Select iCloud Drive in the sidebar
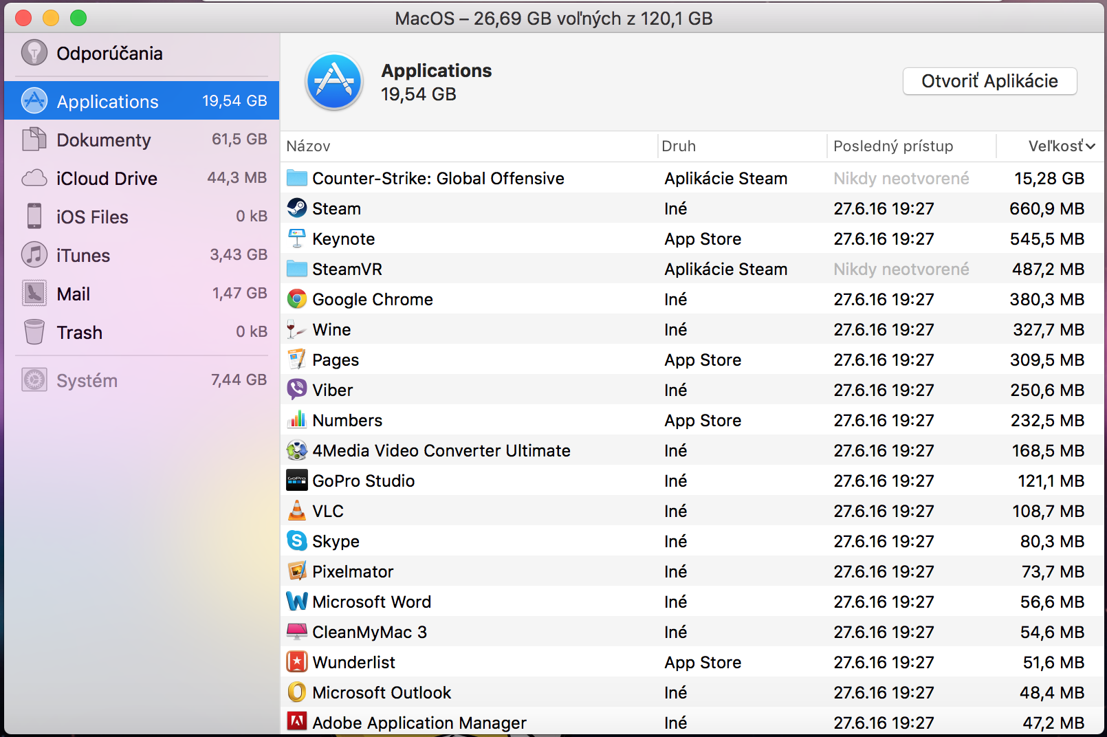Screen dimensions: 1107x737 (142, 178)
